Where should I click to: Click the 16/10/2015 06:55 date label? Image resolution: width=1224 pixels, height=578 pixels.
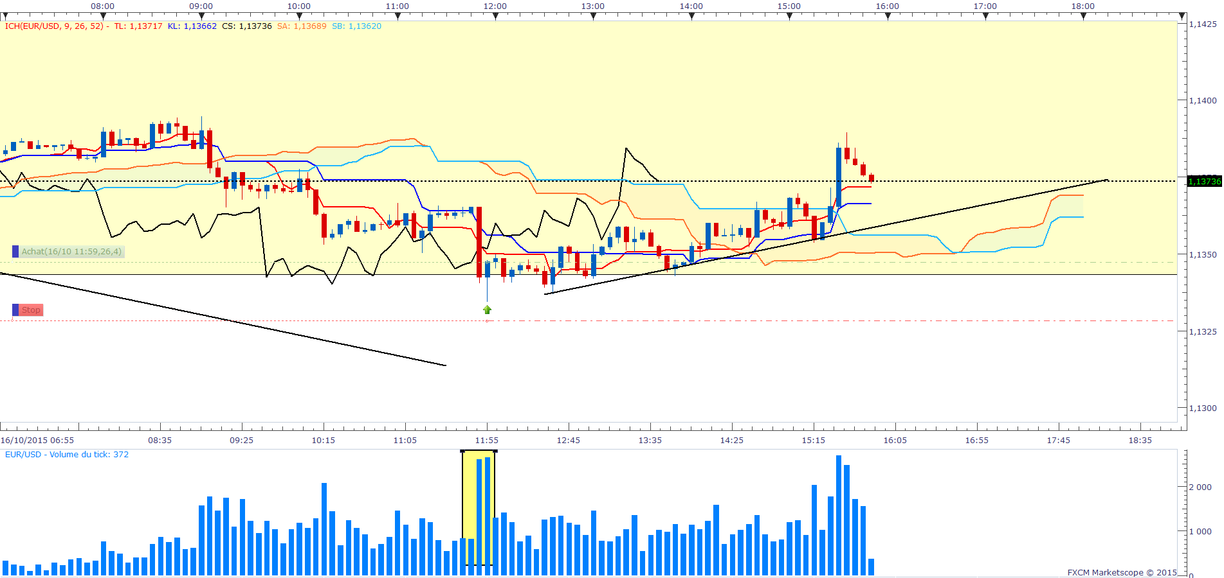coord(37,441)
